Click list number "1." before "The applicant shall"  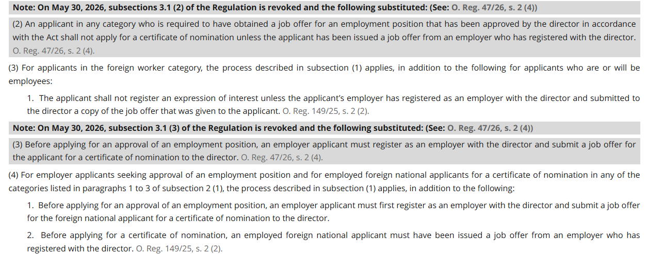pos(30,98)
